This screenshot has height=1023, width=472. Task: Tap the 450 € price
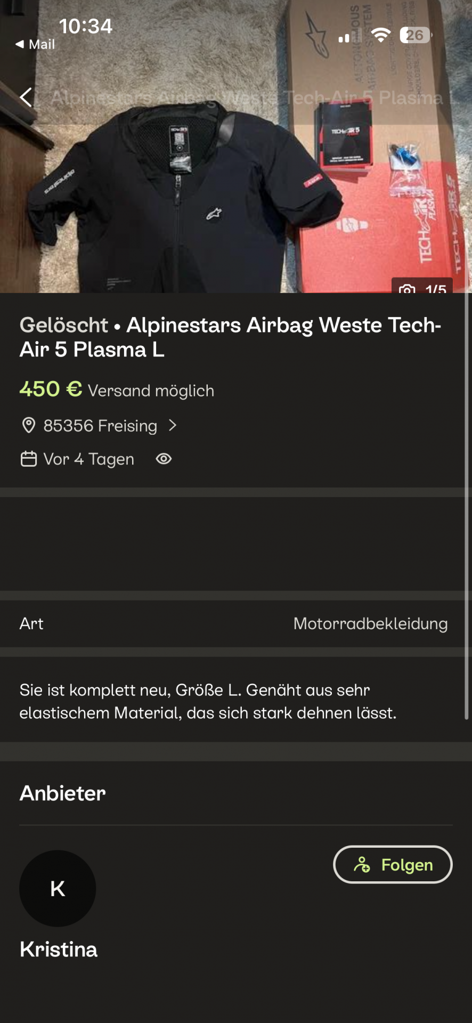click(51, 389)
